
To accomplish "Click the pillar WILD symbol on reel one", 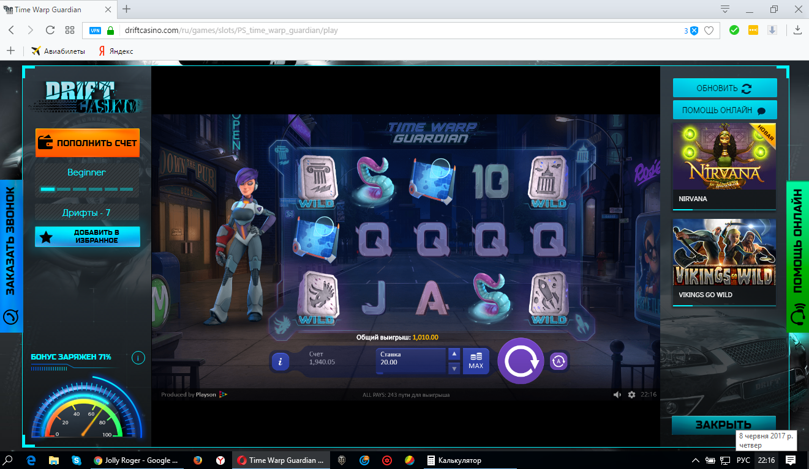I will pyautogui.click(x=316, y=181).
